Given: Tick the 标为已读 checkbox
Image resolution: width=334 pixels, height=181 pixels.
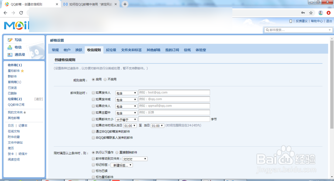Looking at the screenshot, I should [93, 171].
